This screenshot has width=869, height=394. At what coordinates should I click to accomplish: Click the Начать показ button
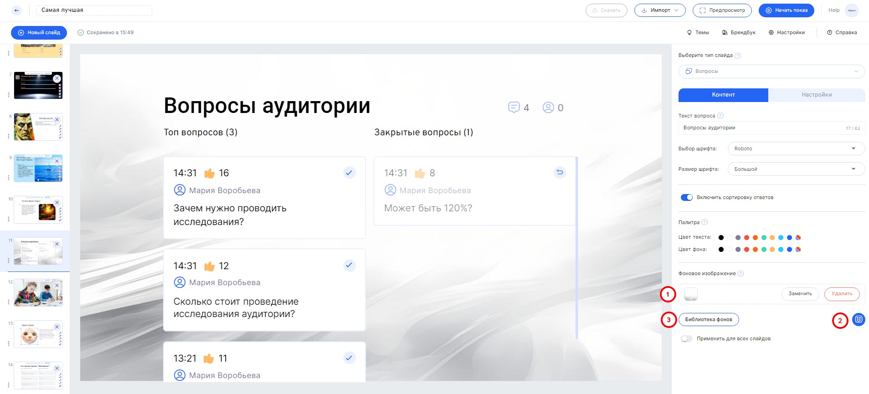point(786,10)
